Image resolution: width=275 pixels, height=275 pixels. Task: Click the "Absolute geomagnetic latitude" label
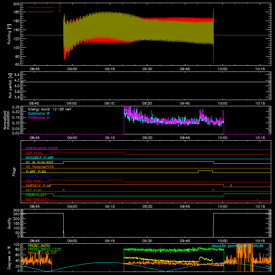click(x=238, y=246)
